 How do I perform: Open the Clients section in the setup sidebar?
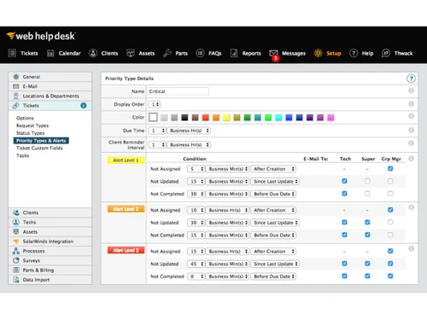(50, 212)
